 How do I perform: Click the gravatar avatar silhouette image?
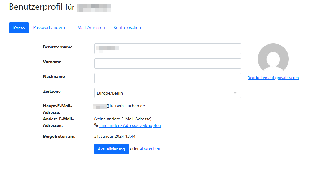[273, 58]
